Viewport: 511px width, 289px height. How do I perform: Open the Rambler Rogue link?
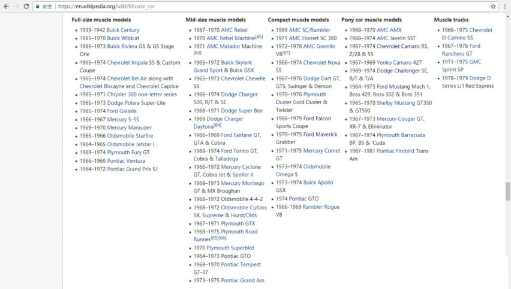pyautogui.click(x=321, y=207)
